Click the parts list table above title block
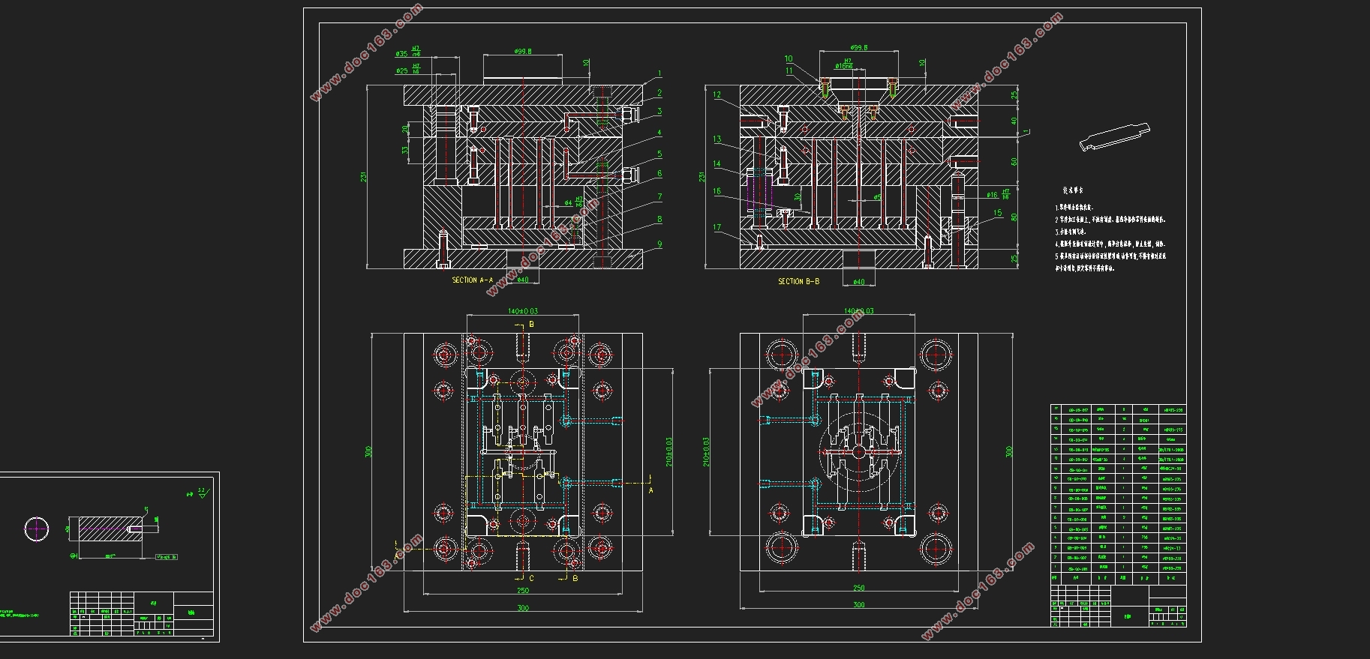This screenshot has height=659, width=1370. (1118, 494)
